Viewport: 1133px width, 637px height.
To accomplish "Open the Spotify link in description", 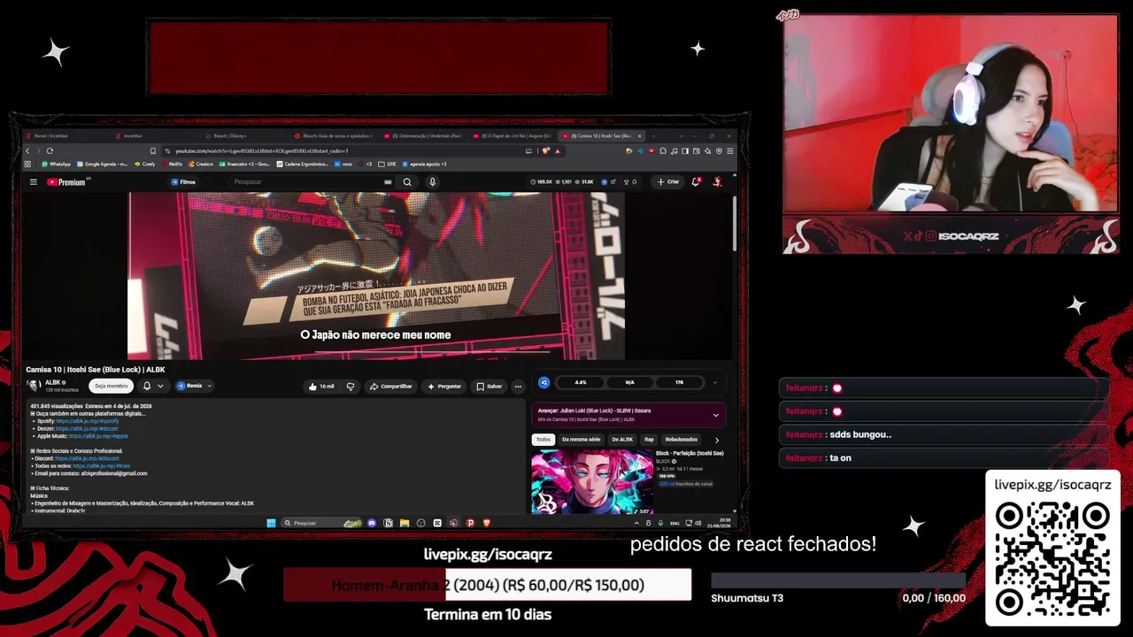I will (x=87, y=421).
